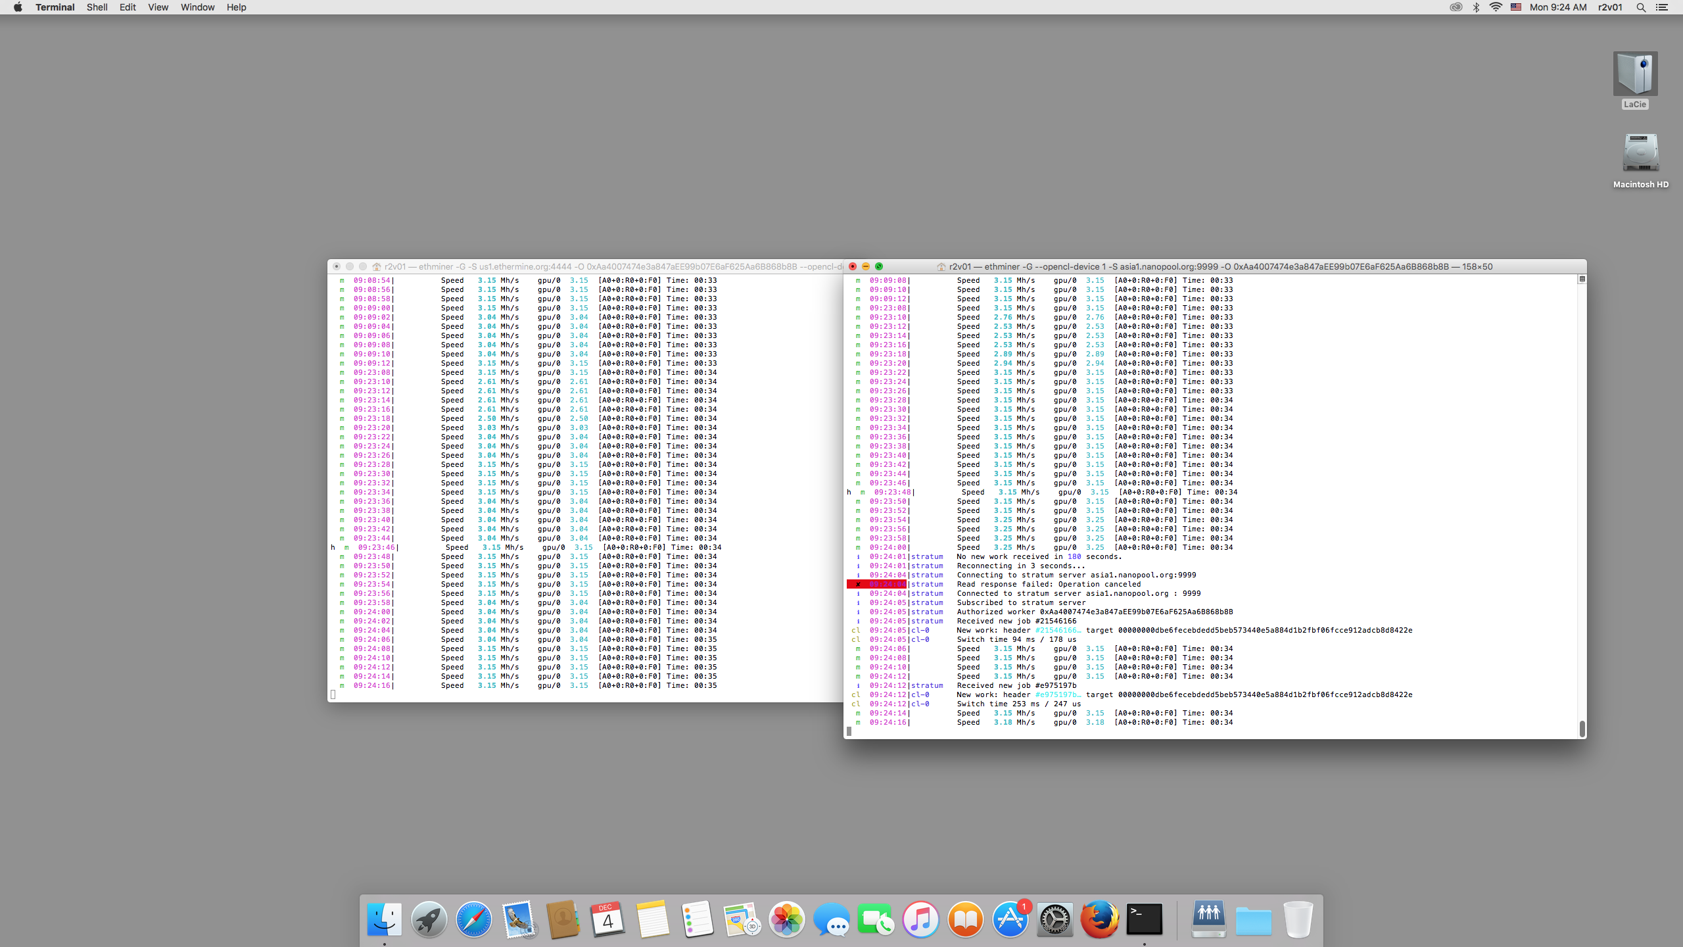Click the Bluetooth status icon
Screen dimensions: 1683x947
pos(1476,7)
